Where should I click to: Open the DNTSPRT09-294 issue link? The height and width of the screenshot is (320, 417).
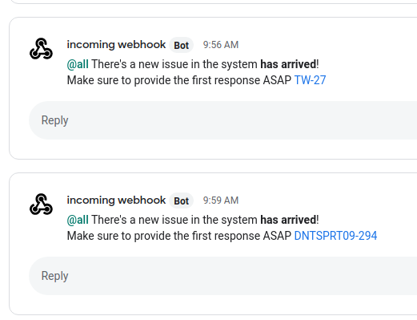[335, 236]
